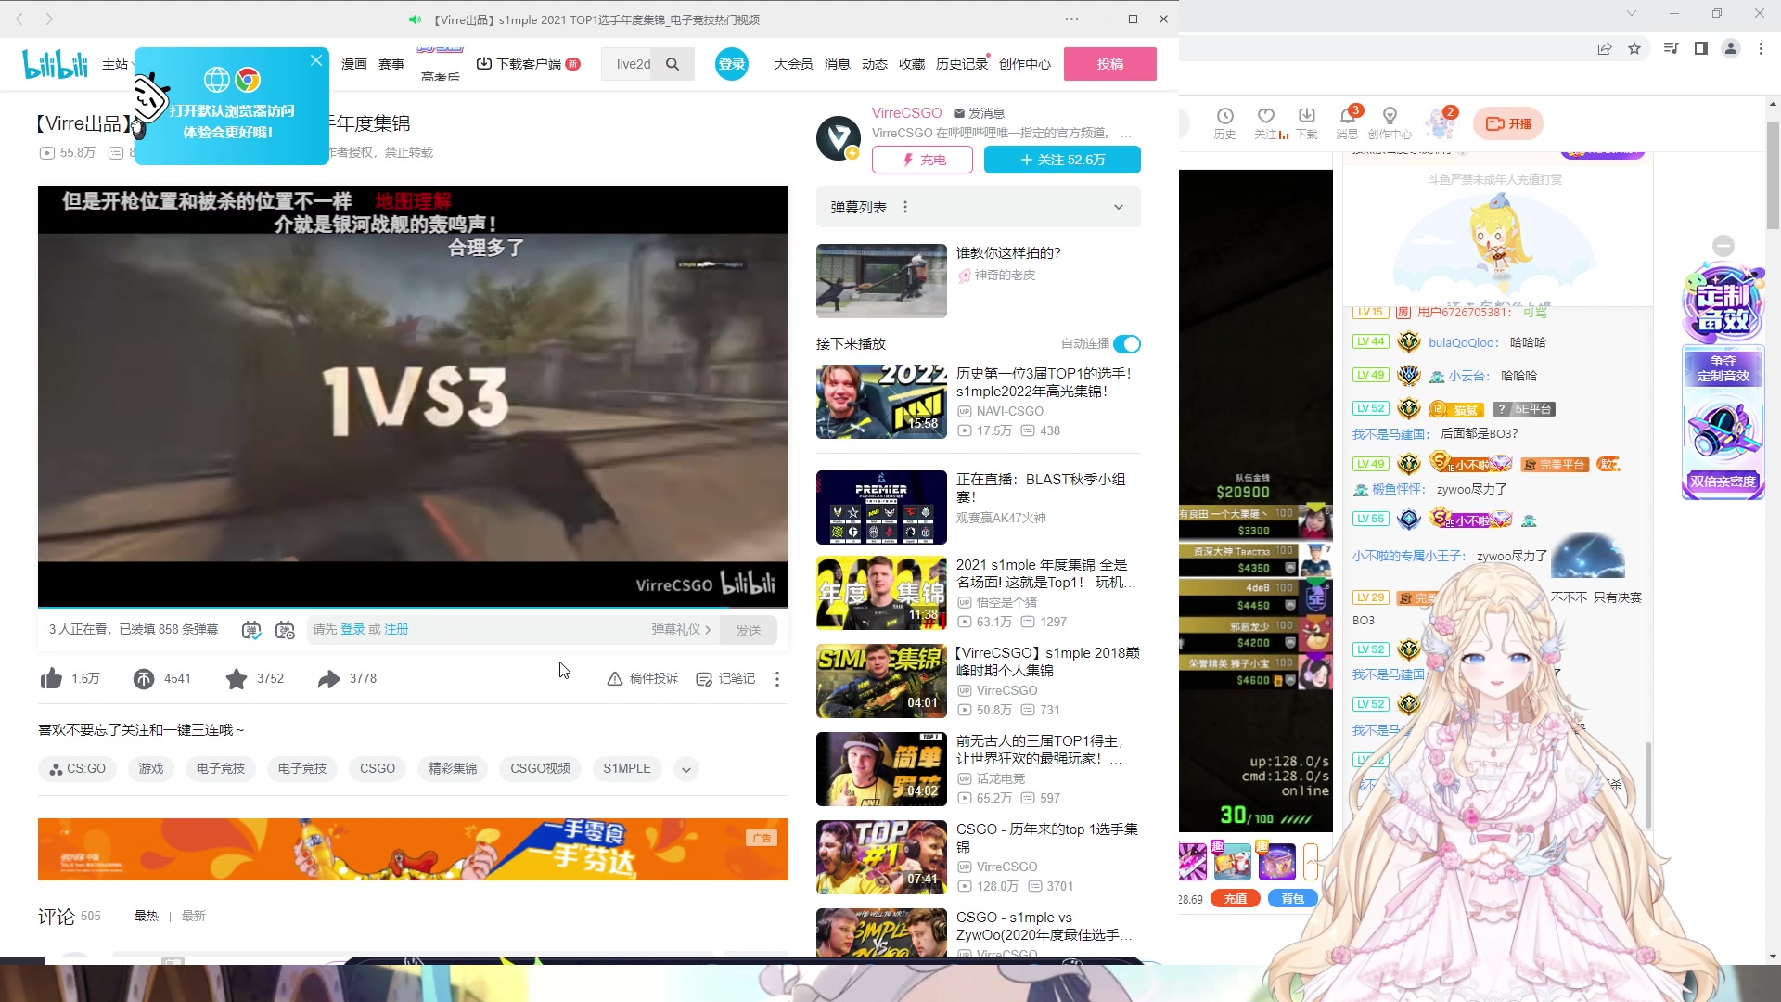Open danmaku list options dots

coord(905,207)
